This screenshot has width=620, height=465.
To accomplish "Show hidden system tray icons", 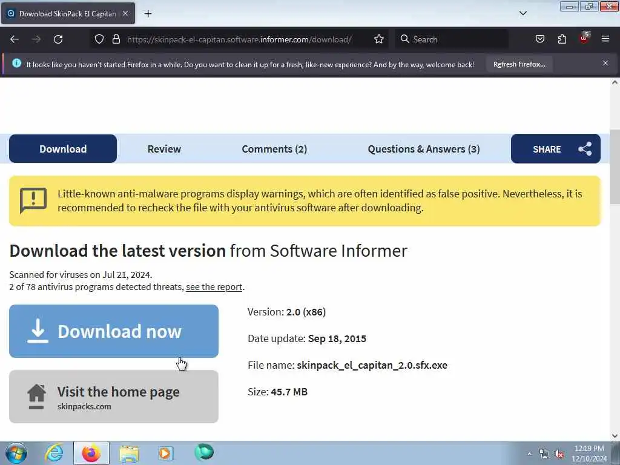I will click(529, 453).
